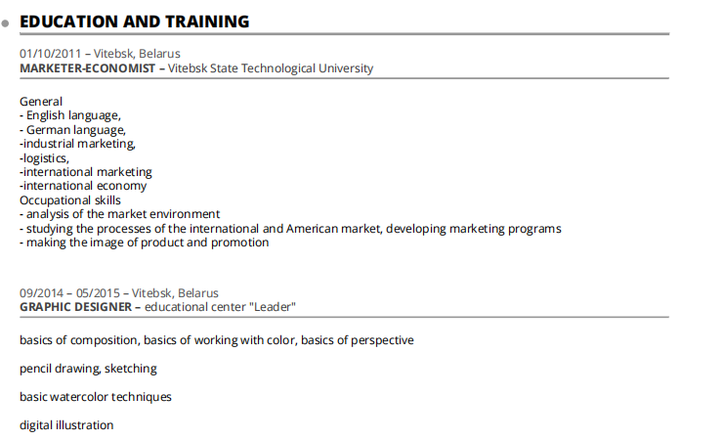This screenshot has height=440, width=723.
Task: Click the German language list item
Action: pyautogui.click(x=73, y=130)
